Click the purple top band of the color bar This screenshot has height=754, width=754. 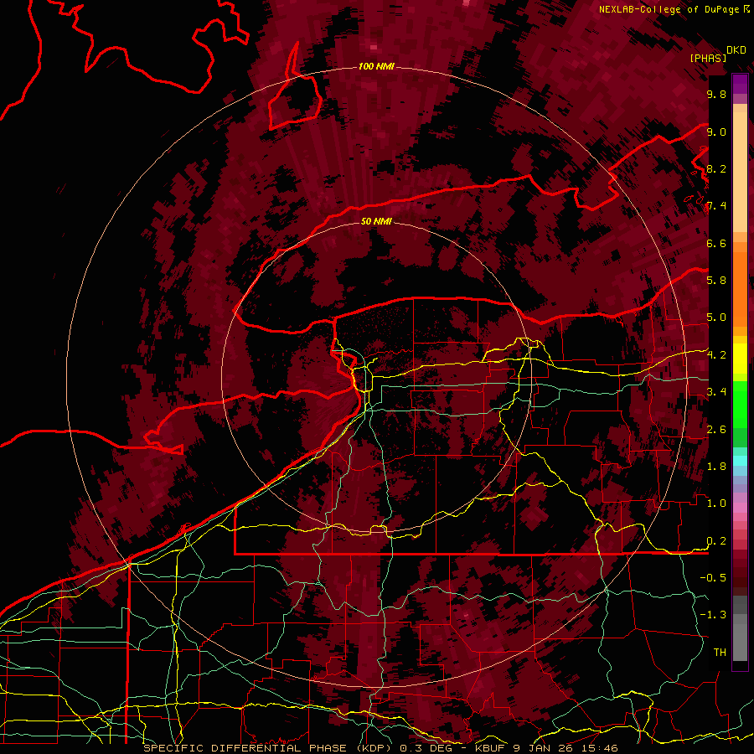point(740,84)
